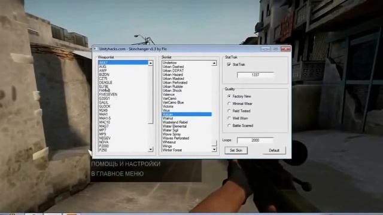Select Vulcan skin

[187, 114]
